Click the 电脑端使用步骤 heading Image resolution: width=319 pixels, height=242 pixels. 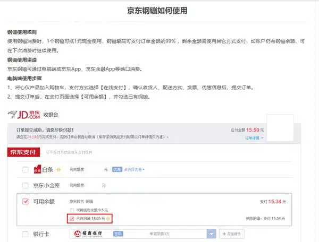tap(24, 79)
